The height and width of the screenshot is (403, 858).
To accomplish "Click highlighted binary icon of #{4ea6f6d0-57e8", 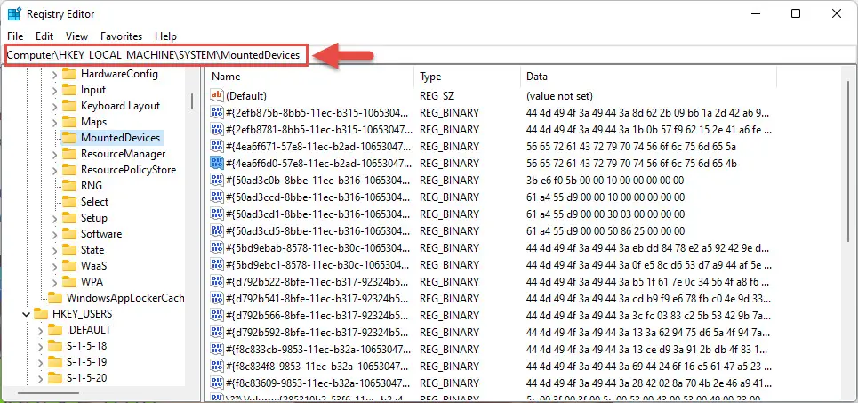I will [x=217, y=163].
